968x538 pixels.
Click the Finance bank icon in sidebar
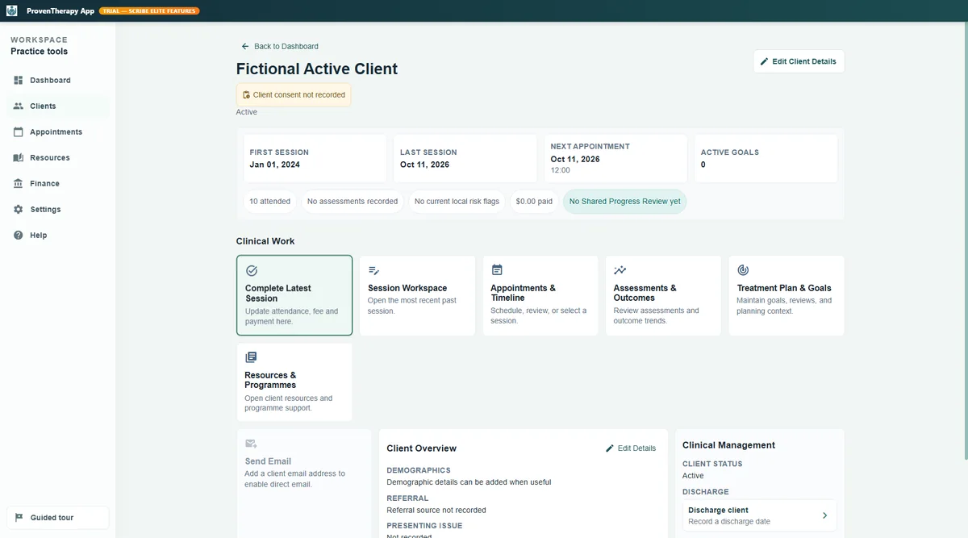coord(19,183)
